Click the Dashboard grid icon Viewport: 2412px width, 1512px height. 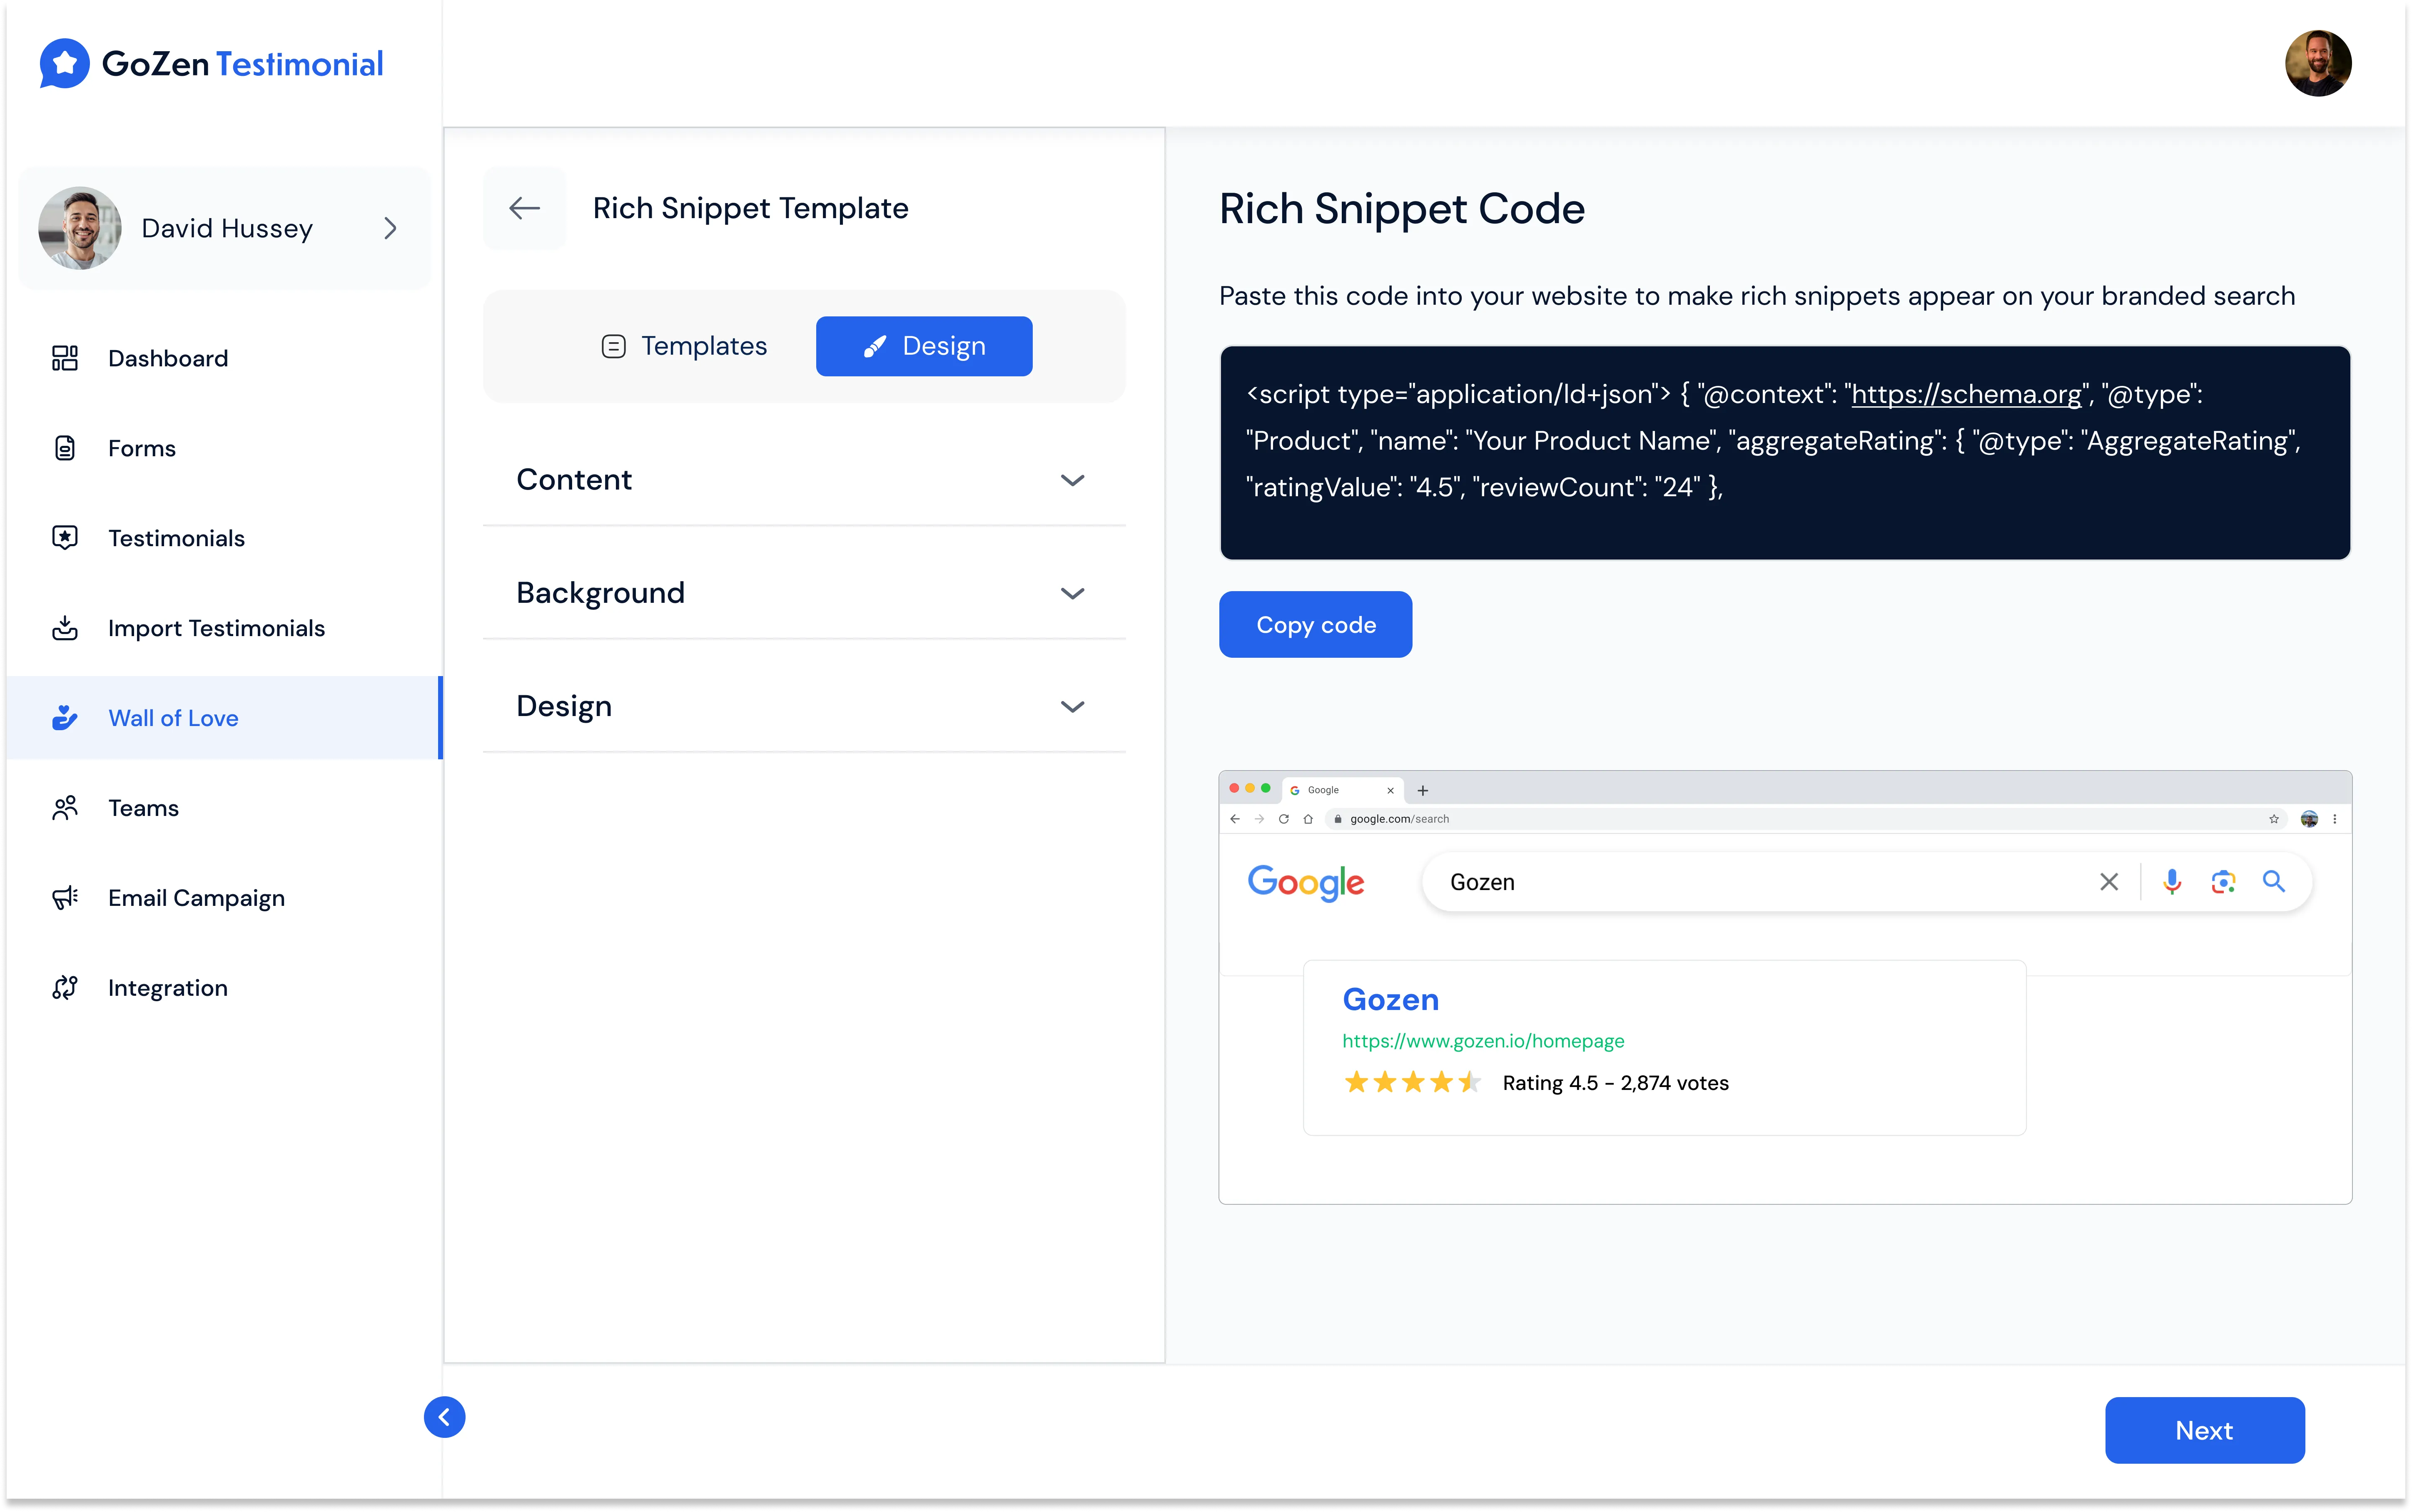65,358
